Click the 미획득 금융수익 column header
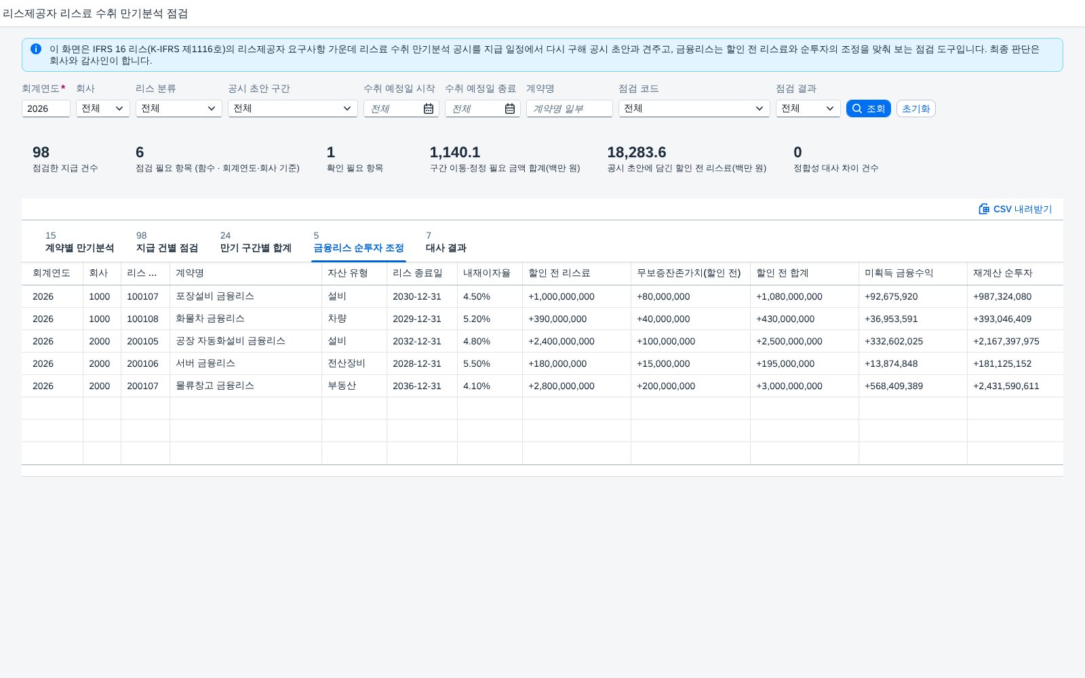This screenshot has height=678, width=1085. pos(913,273)
